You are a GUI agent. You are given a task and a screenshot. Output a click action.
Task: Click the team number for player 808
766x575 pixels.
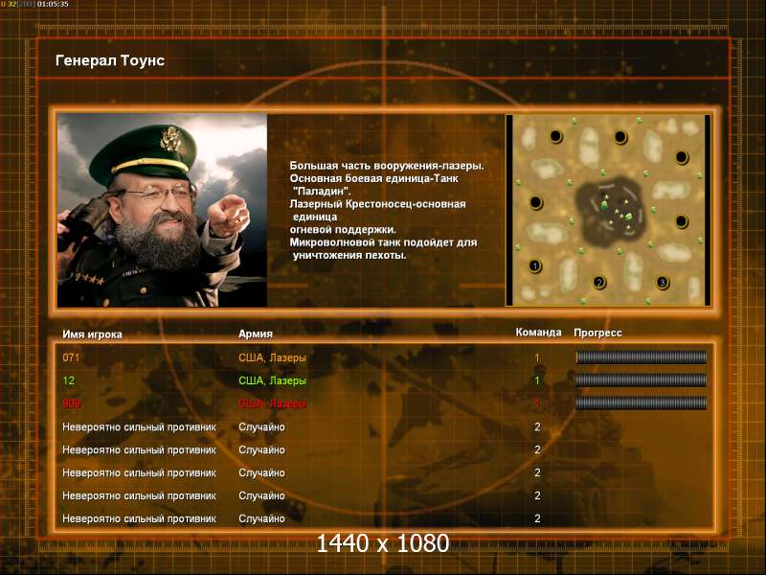(x=537, y=403)
